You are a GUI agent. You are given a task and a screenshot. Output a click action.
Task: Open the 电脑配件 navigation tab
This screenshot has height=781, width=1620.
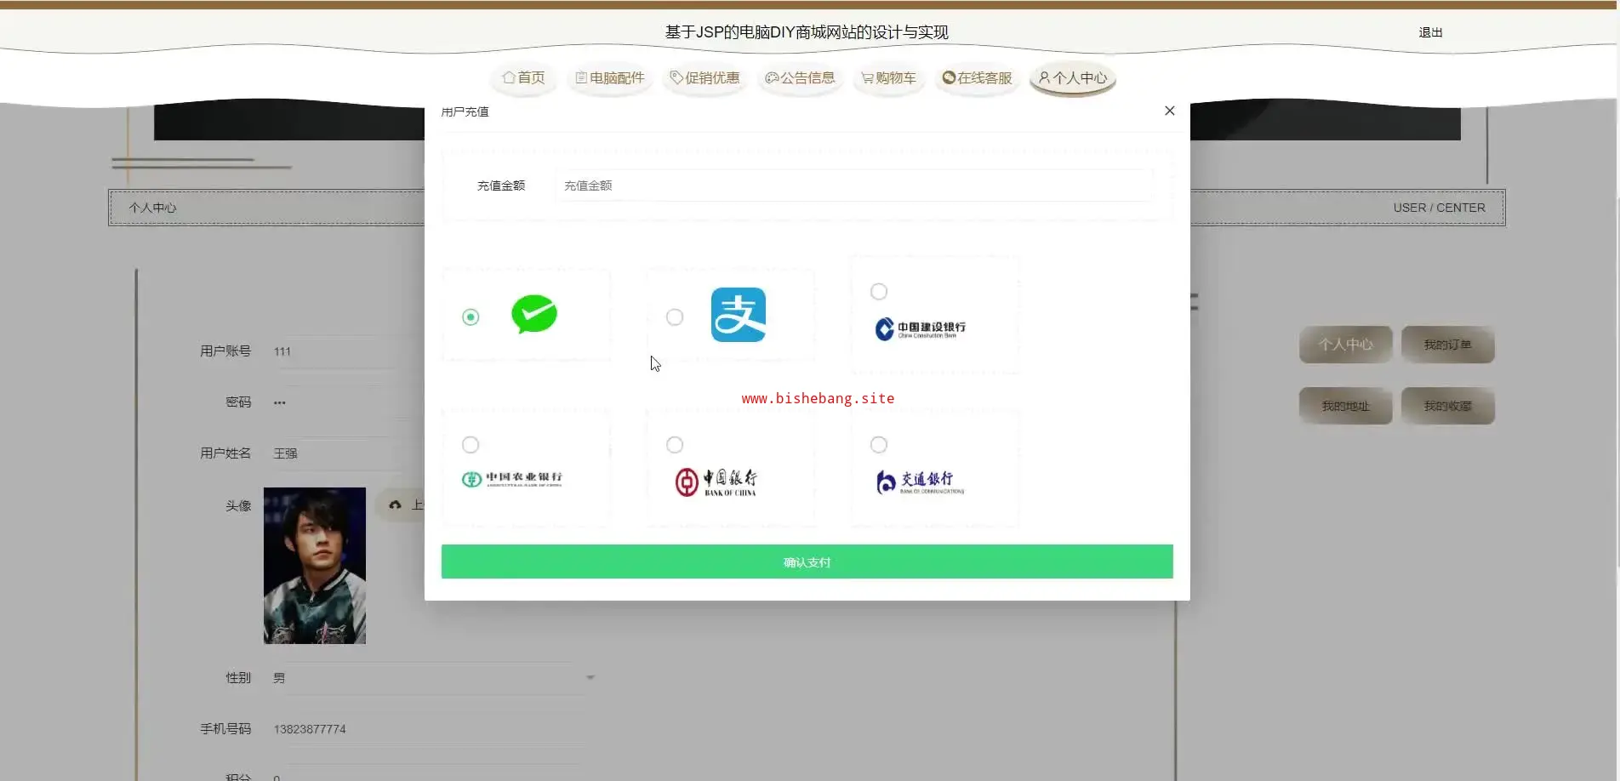pyautogui.click(x=610, y=78)
